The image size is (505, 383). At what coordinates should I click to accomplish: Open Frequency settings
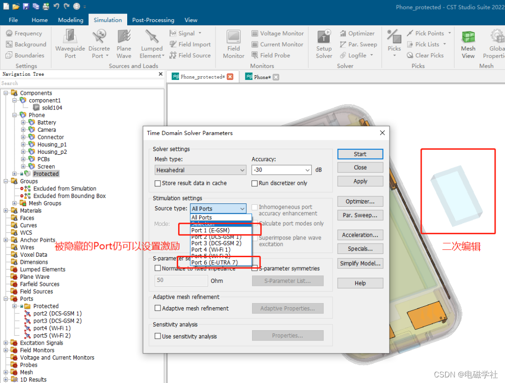coord(24,33)
